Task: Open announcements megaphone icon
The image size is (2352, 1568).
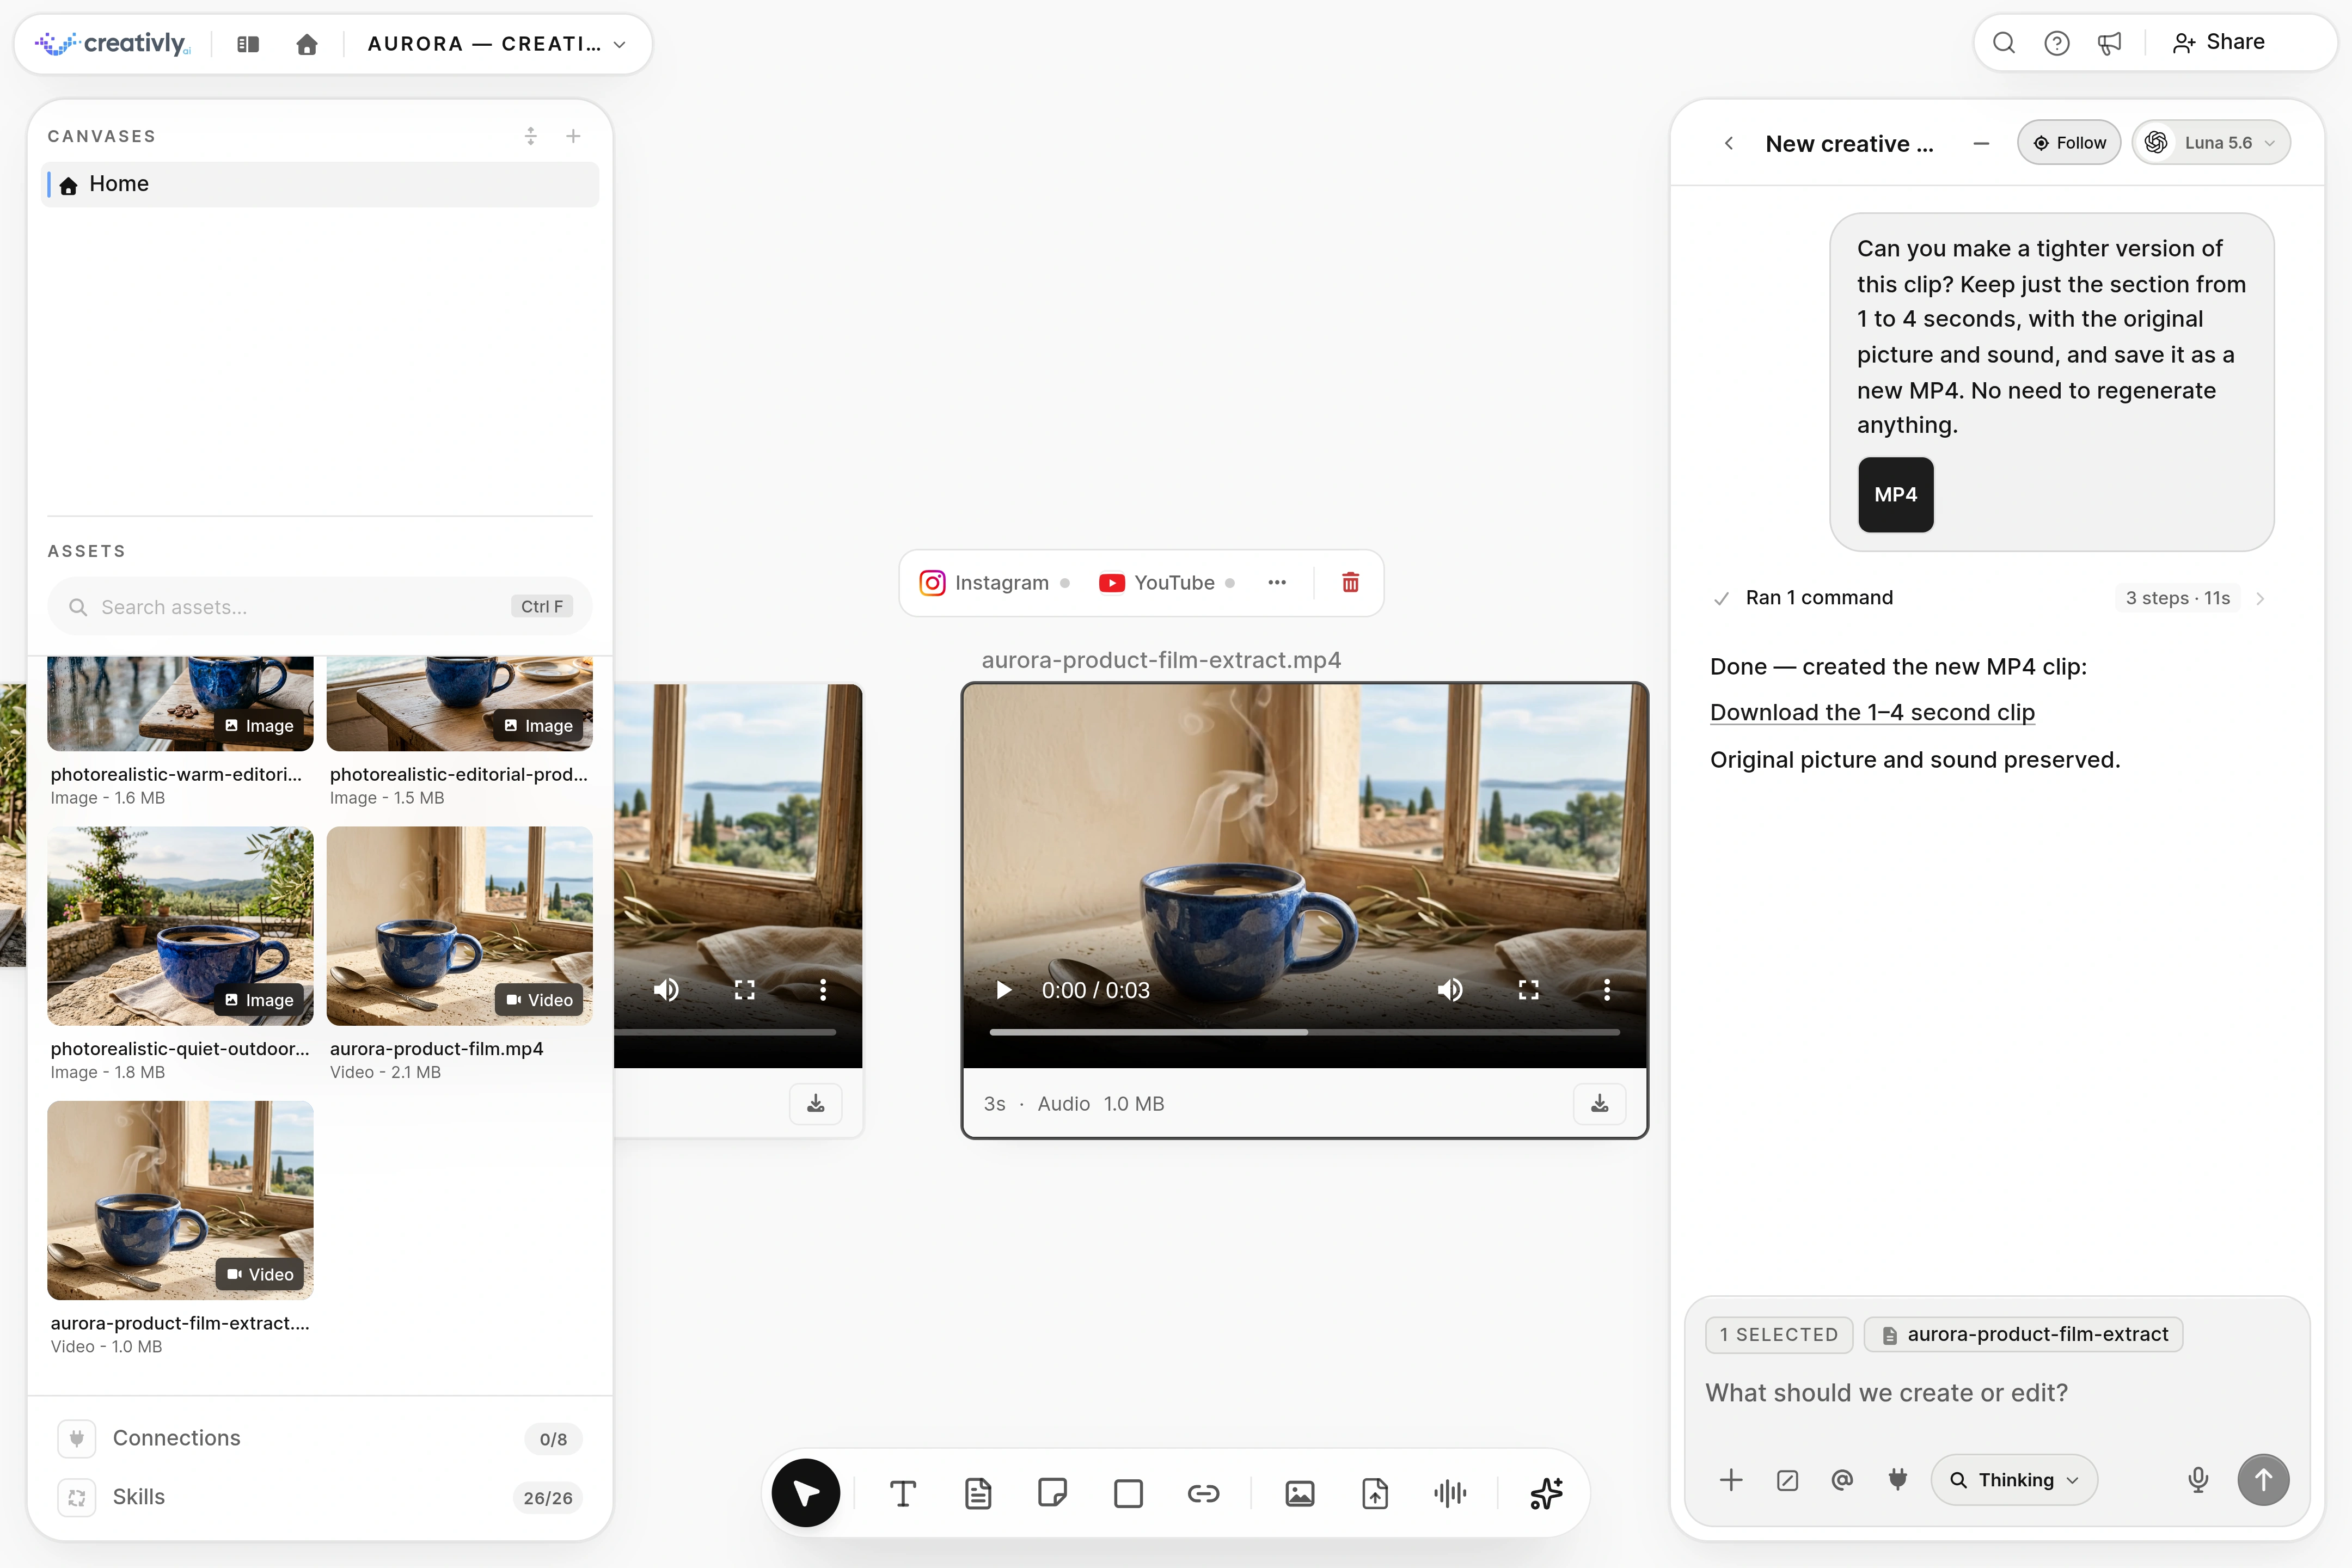Action: point(2109,43)
